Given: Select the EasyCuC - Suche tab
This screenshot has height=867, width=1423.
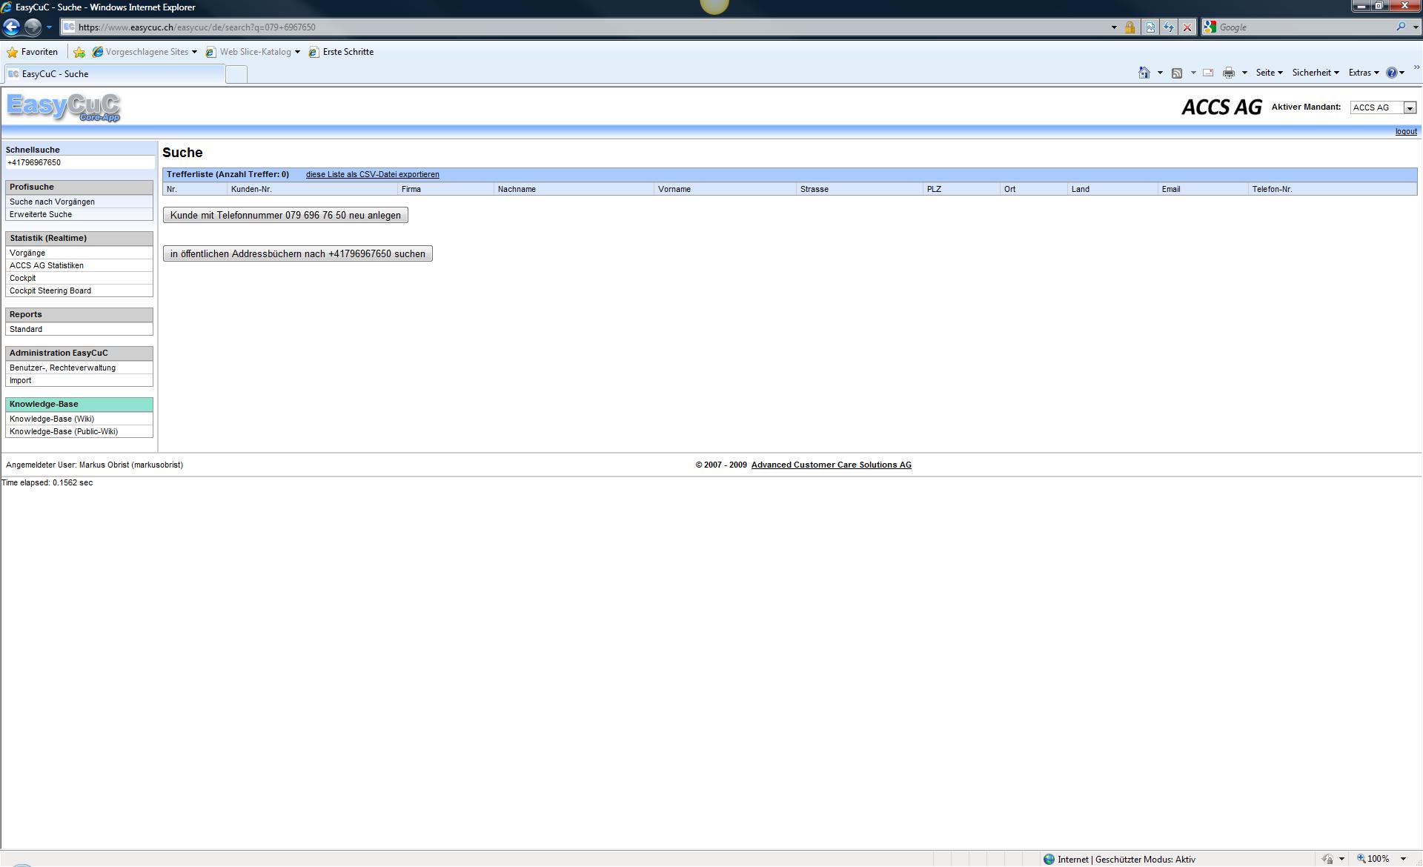Looking at the screenshot, I should click(114, 74).
